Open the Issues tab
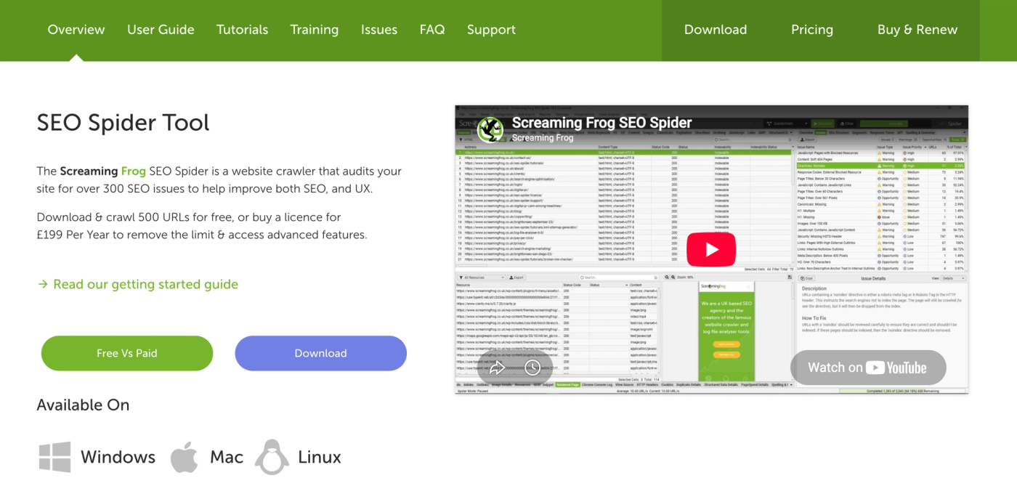The height and width of the screenshot is (494, 1017). point(379,30)
